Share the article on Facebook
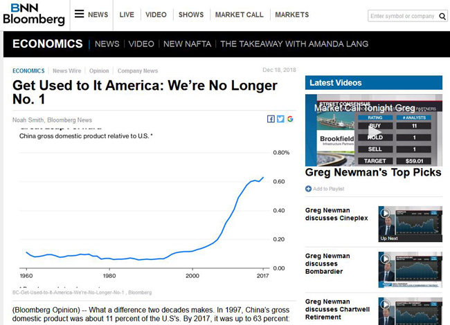 [271, 119]
